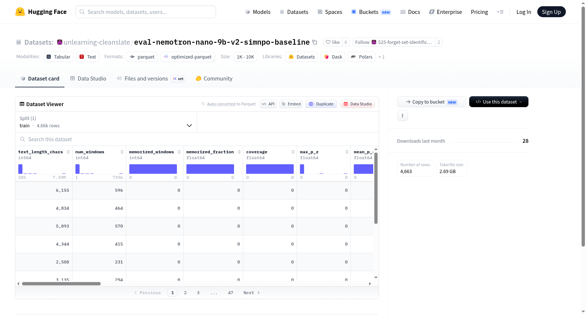Click the coverage histogram bar

pyautogui.click(x=270, y=169)
